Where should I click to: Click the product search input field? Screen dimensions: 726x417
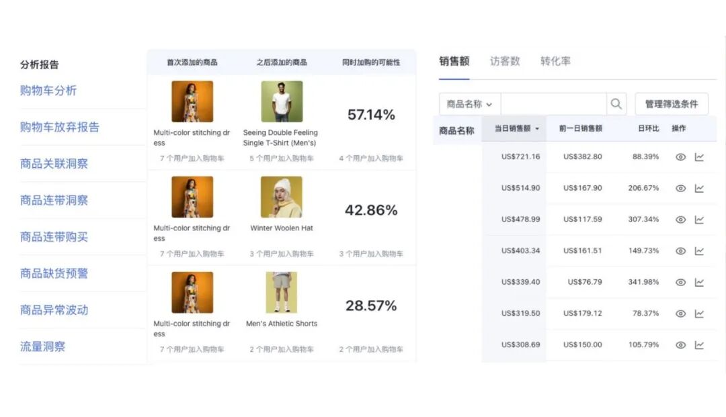(553, 104)
